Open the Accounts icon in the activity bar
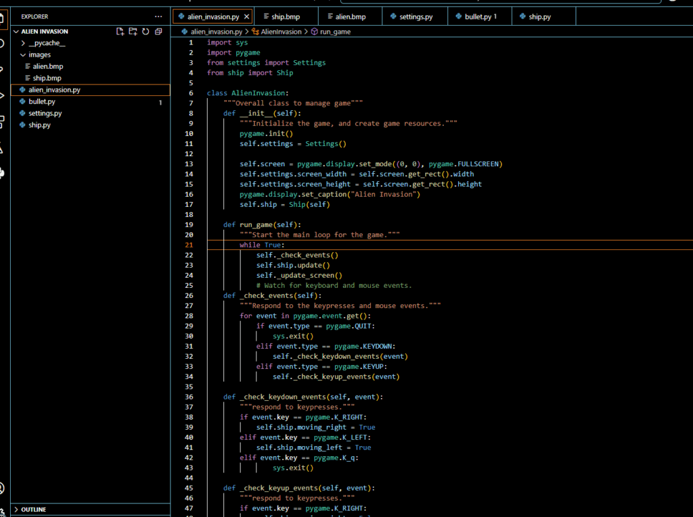The height and width of the screenshot is (517, 693). pos(2,489)
